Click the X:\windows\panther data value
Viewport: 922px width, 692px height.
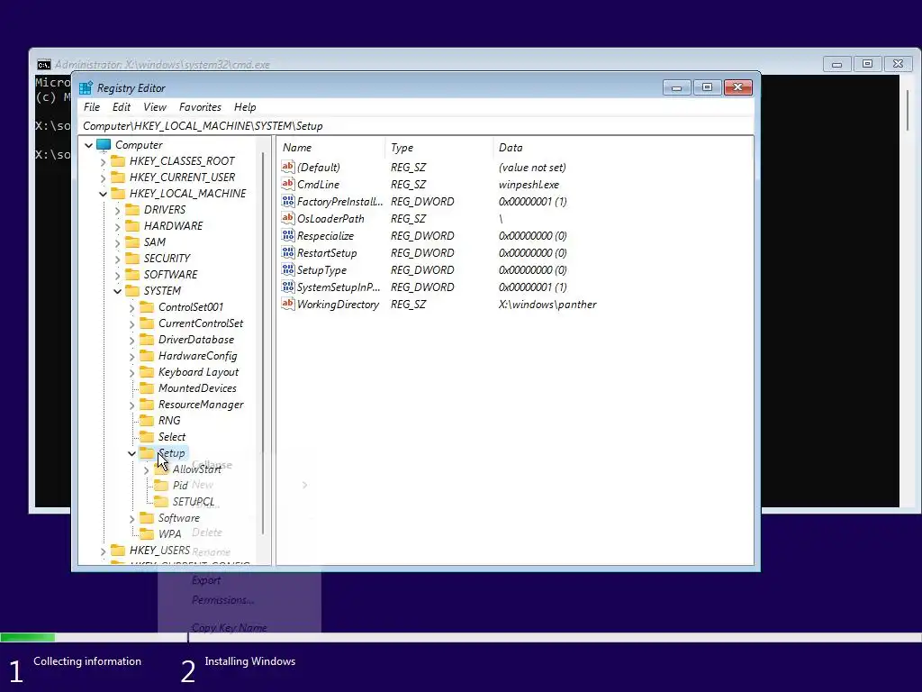[547, 305]
